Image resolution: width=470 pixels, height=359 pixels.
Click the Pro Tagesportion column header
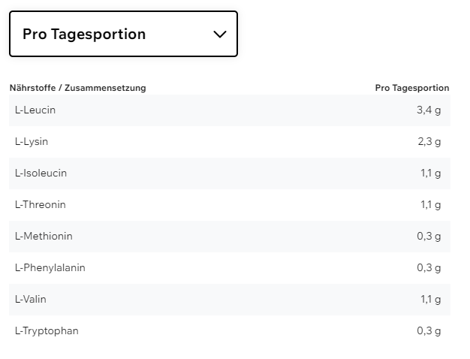click(411, 88)
